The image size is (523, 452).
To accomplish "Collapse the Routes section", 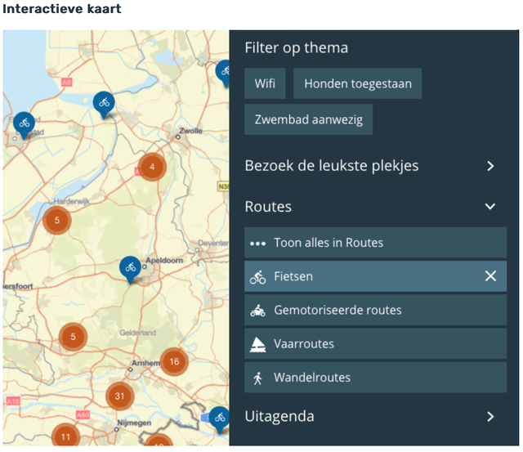I will coord(490,207).
